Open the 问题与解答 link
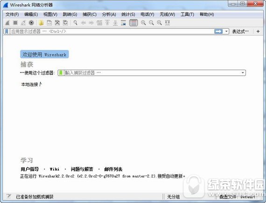Viewport: 266px width, 203px height. pos(82,169)
